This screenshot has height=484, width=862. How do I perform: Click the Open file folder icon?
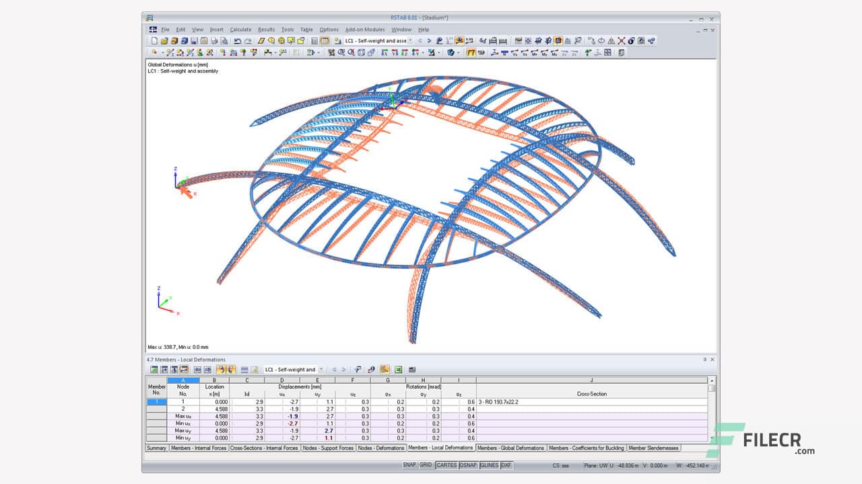click(x=164, y=41)
